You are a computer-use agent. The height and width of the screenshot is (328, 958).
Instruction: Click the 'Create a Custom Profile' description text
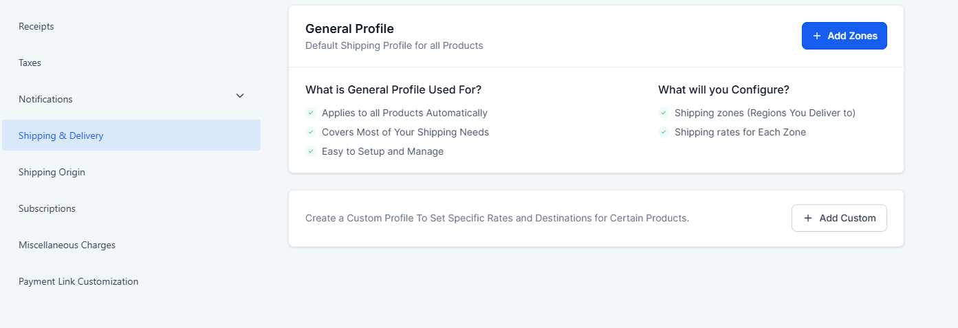pos(497,218)
